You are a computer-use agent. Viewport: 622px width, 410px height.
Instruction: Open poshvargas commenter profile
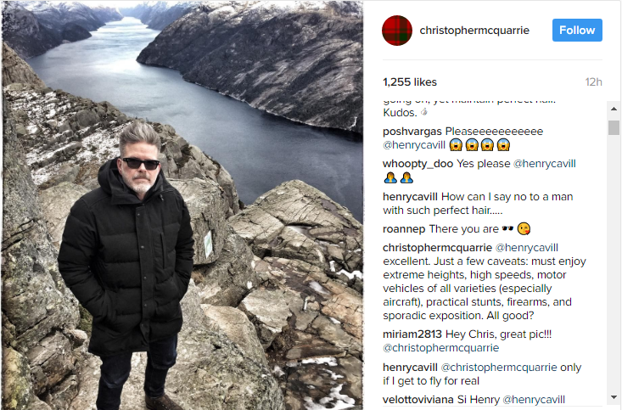(412, 132)
